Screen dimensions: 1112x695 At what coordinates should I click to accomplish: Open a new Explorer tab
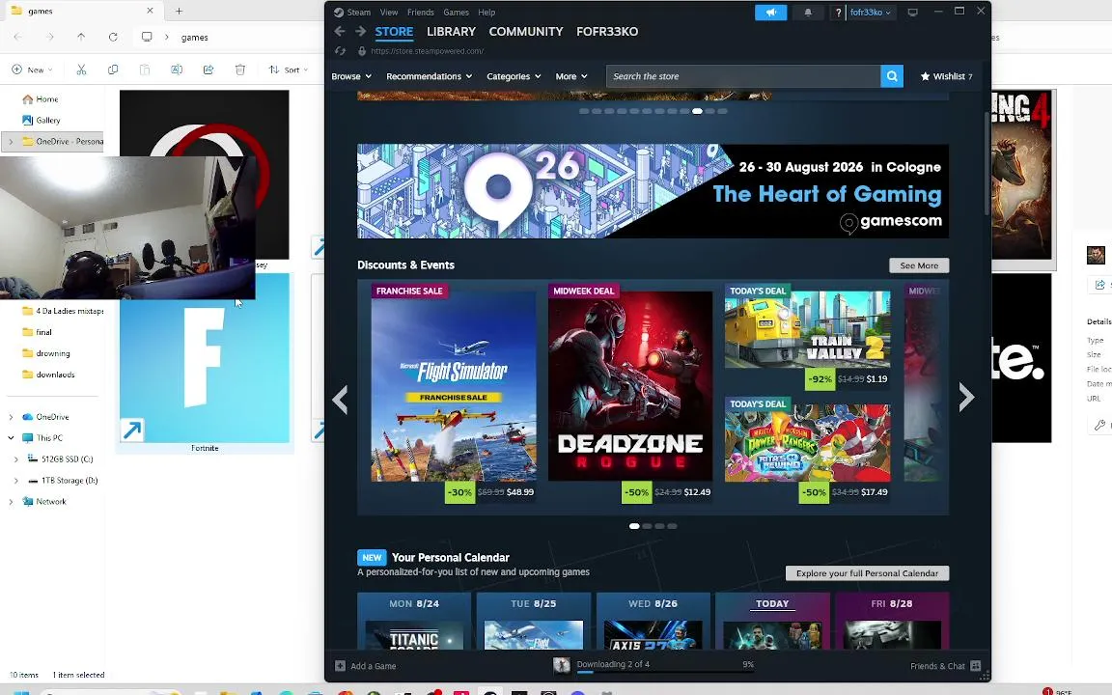click(x=179, y=11)
